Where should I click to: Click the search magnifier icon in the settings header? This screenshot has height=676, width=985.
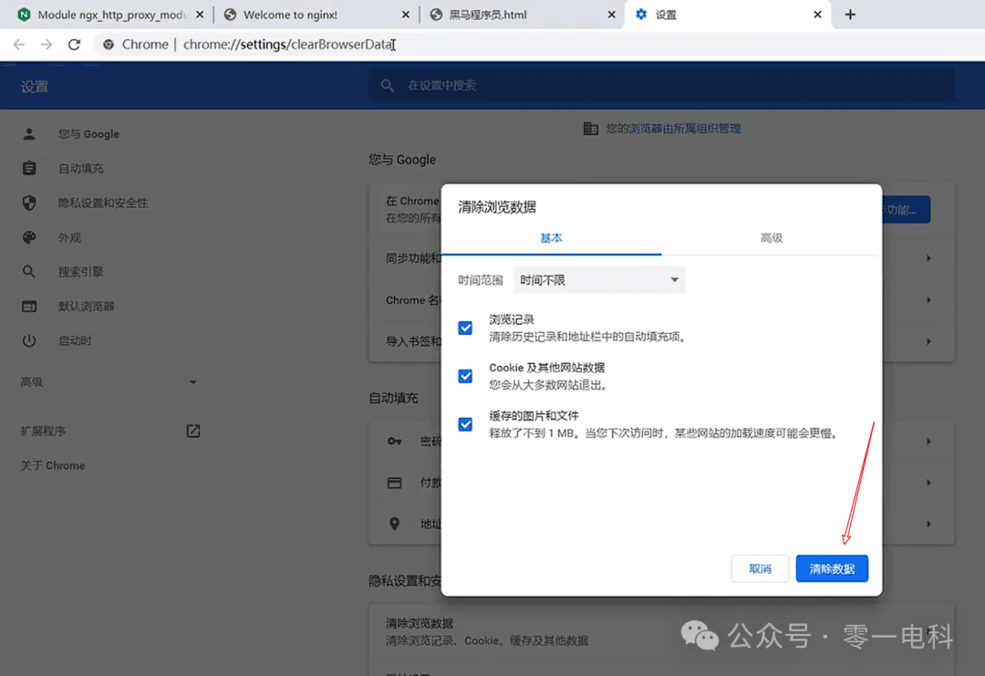pyautogui.click(x=387, y=86)
